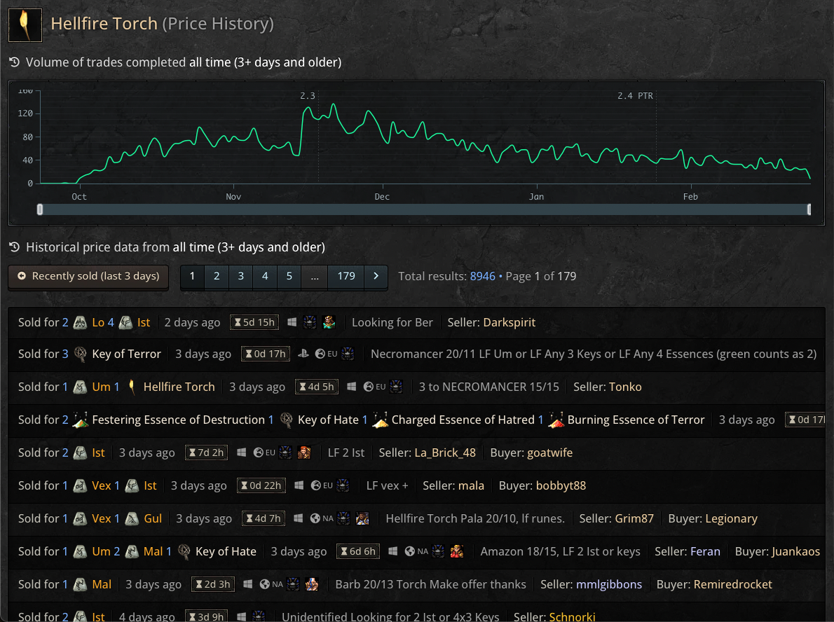The width and height of the screenshot is (834, 622).
Task: Click Key of Hate icon in essence row
Action: (287, 420)
